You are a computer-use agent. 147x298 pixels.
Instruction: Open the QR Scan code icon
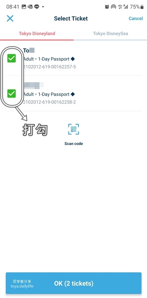[x=74, y=129]
